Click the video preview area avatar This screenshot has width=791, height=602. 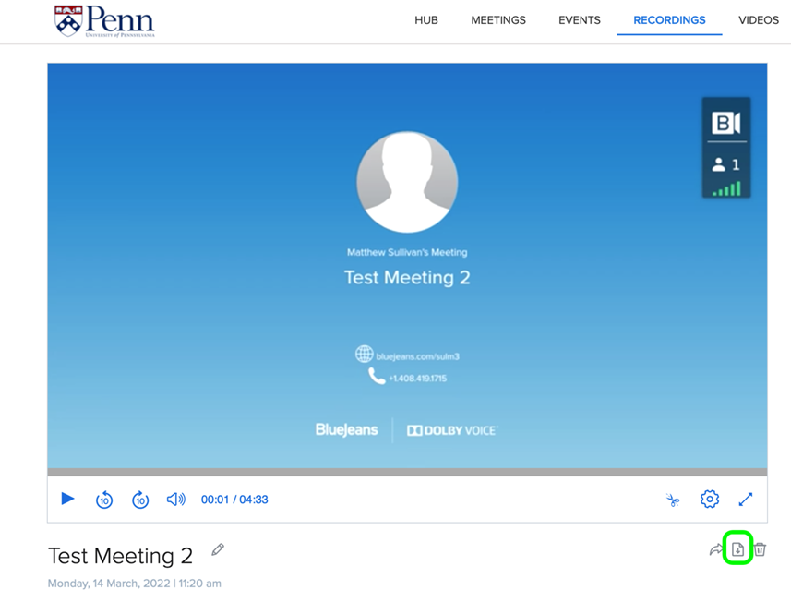click(407, 182)
